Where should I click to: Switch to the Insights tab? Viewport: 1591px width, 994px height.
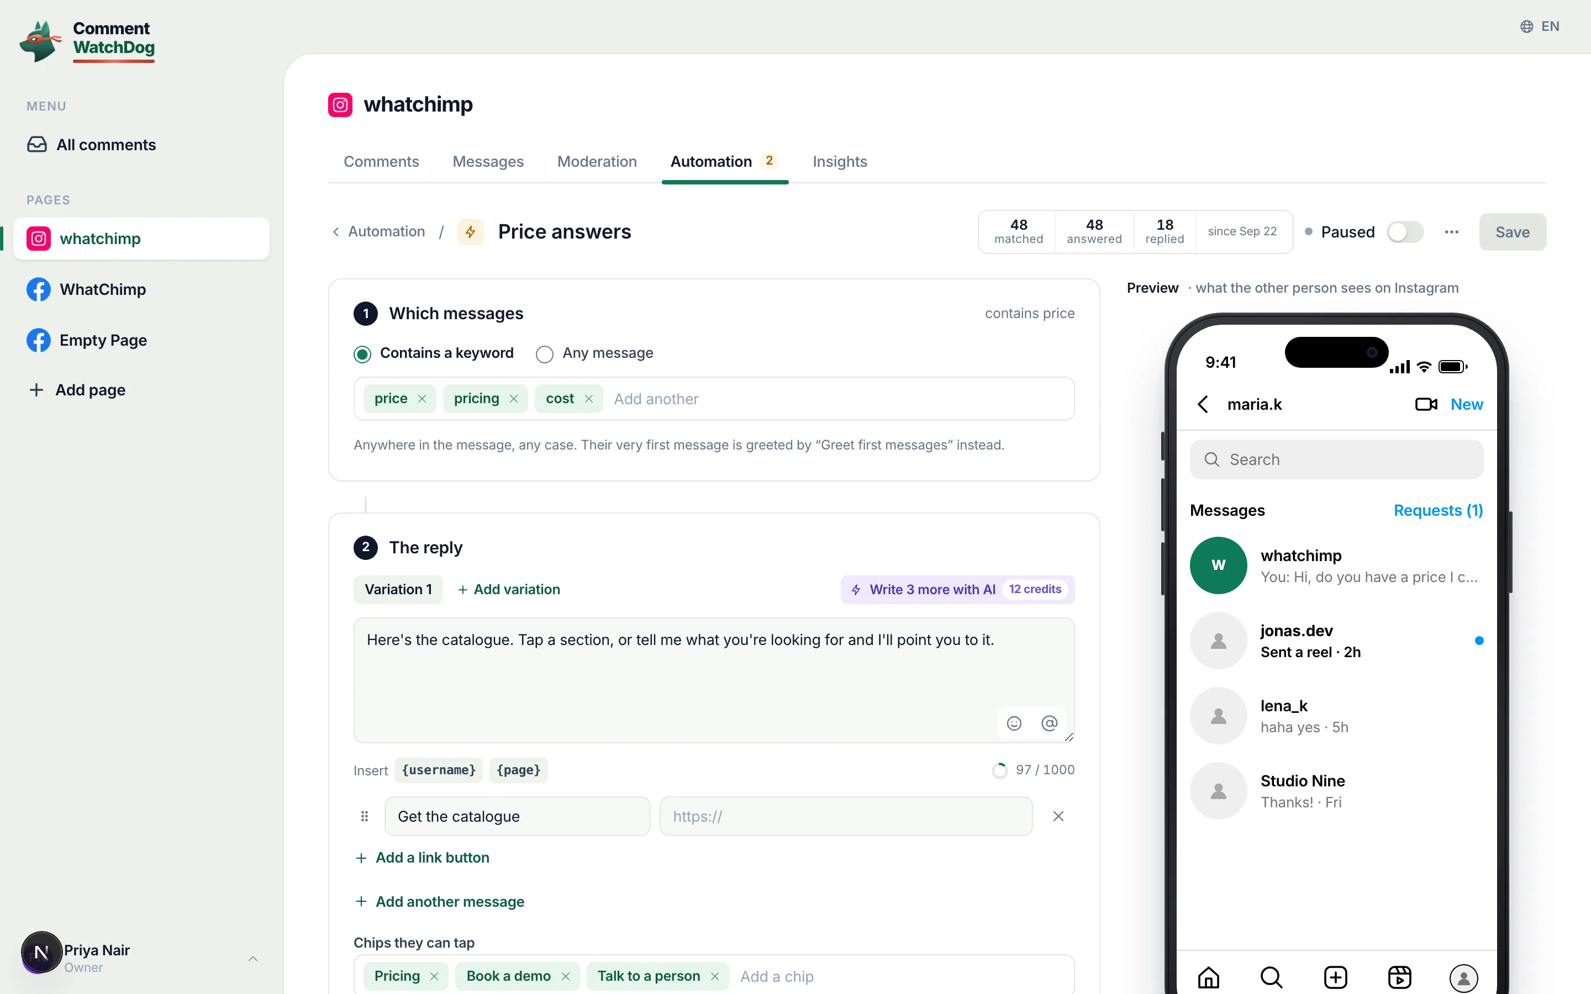(x=840, y=162)
